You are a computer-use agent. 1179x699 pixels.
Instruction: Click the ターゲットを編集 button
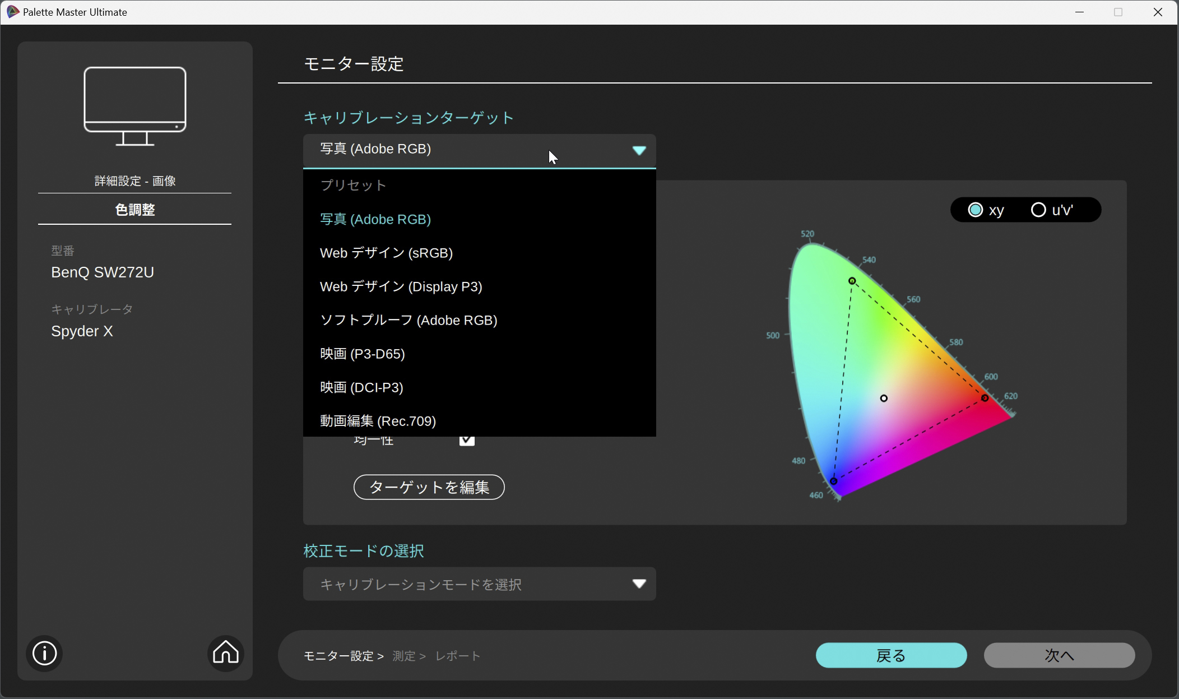429,487
